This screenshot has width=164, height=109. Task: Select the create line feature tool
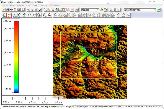pos(15,15)
